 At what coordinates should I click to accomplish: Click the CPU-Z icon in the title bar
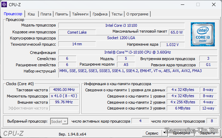point(4,4)
